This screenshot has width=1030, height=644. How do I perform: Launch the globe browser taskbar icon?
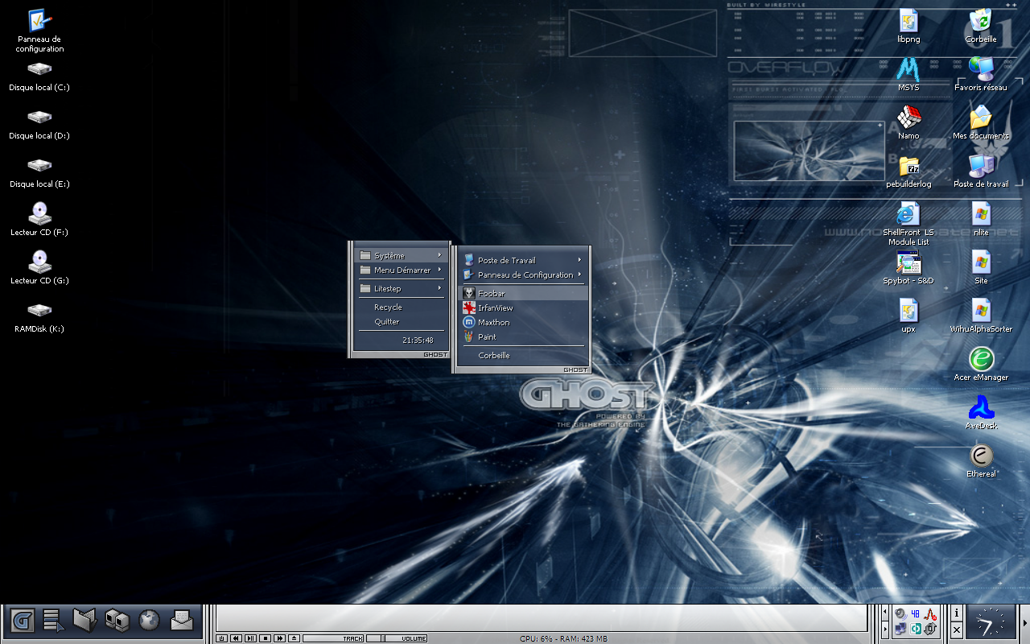(150, 620)
